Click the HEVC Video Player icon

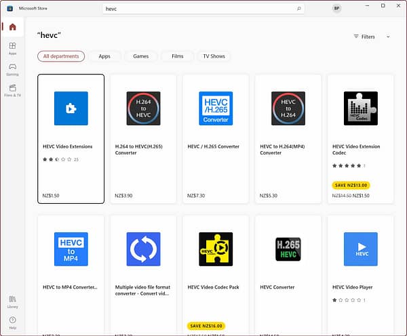click(361, 249)
